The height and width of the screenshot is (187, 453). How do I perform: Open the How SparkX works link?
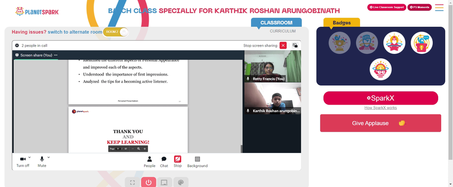click(x=381, y=108)
